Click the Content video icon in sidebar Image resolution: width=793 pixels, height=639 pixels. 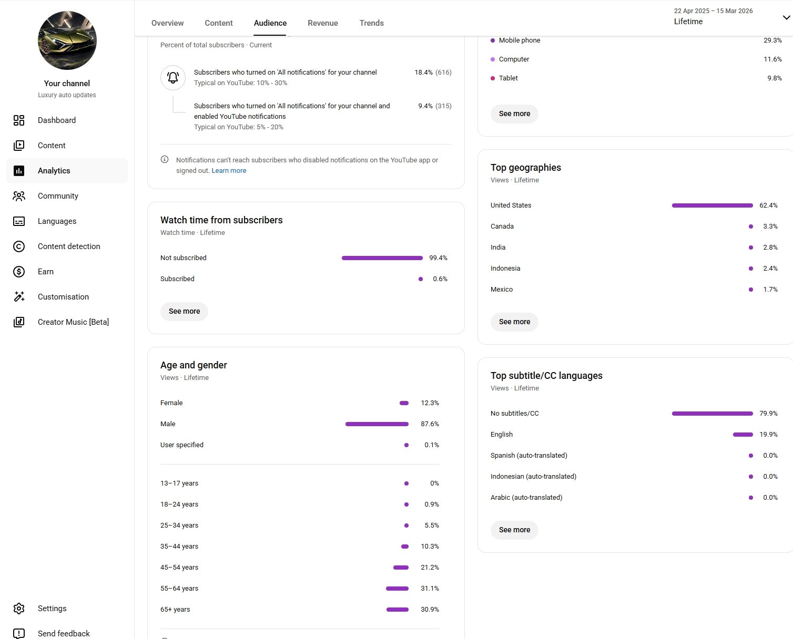pos(19,146)
